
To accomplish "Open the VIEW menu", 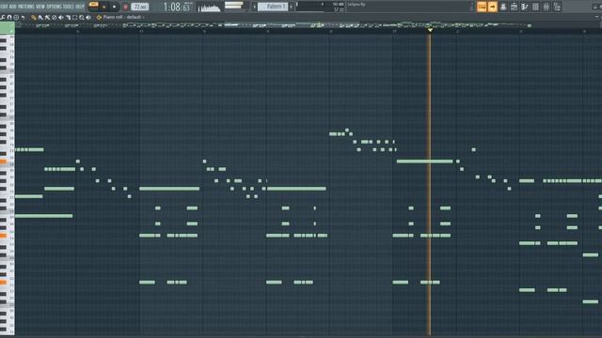I will tap(40, 7).
